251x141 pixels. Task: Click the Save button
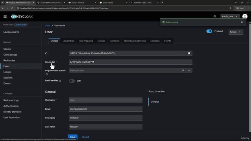(73, 137)
